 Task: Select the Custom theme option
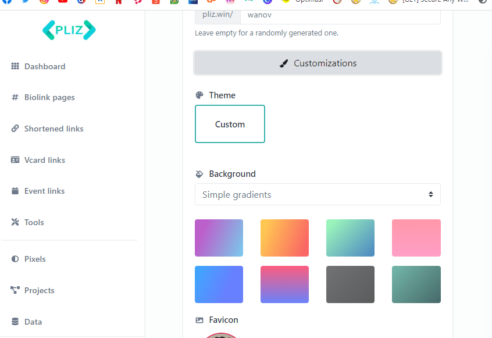tap(230, 124)
